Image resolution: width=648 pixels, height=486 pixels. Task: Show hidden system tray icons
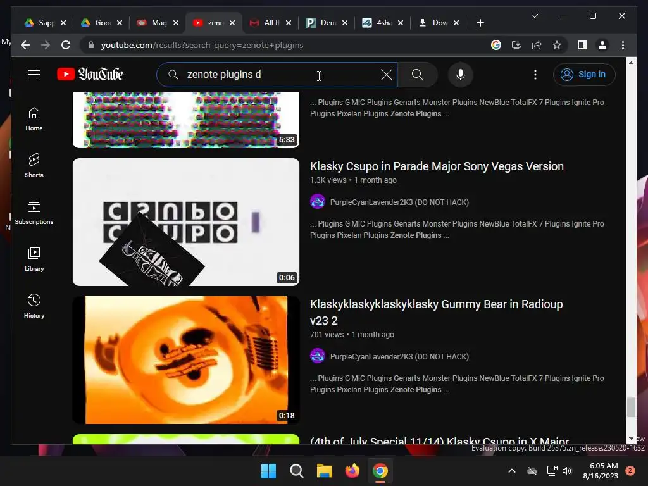coord(511,471)
